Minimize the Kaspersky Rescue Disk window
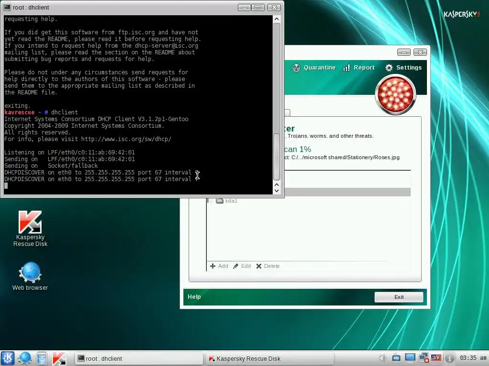This screenshot has height=366, width=489. click(404, 52)
